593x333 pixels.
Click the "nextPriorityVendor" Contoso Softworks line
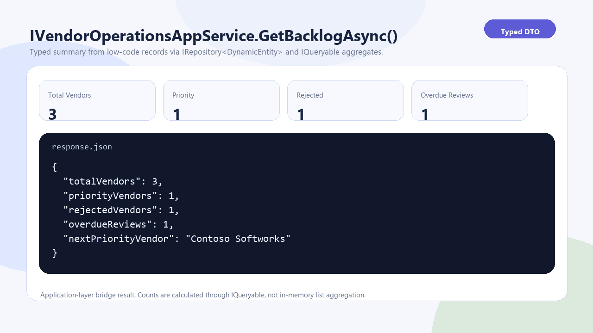click(177, 239)
